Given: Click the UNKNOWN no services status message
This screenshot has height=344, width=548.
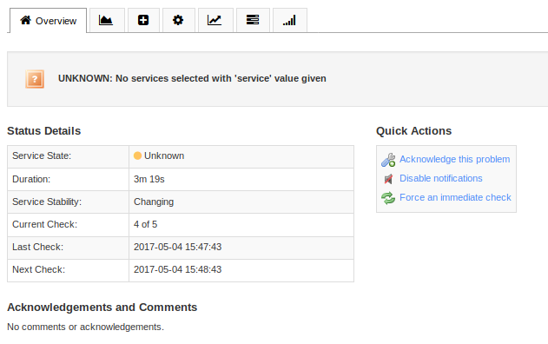Looking at the screenshot, I should (x=192, y=79).
